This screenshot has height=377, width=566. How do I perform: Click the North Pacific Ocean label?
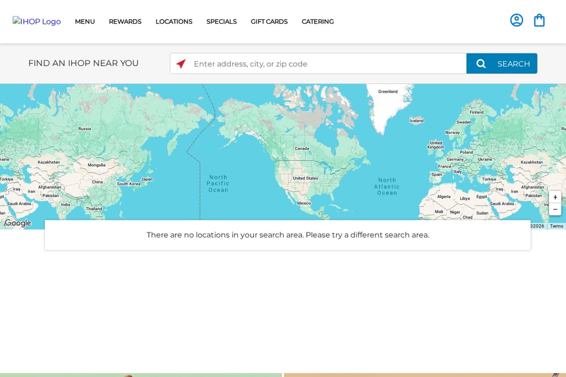(x=218, y=184)
